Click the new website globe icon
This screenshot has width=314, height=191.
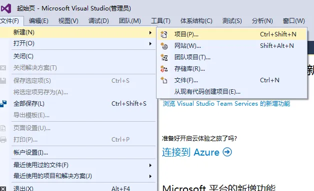tap(164, 46)
